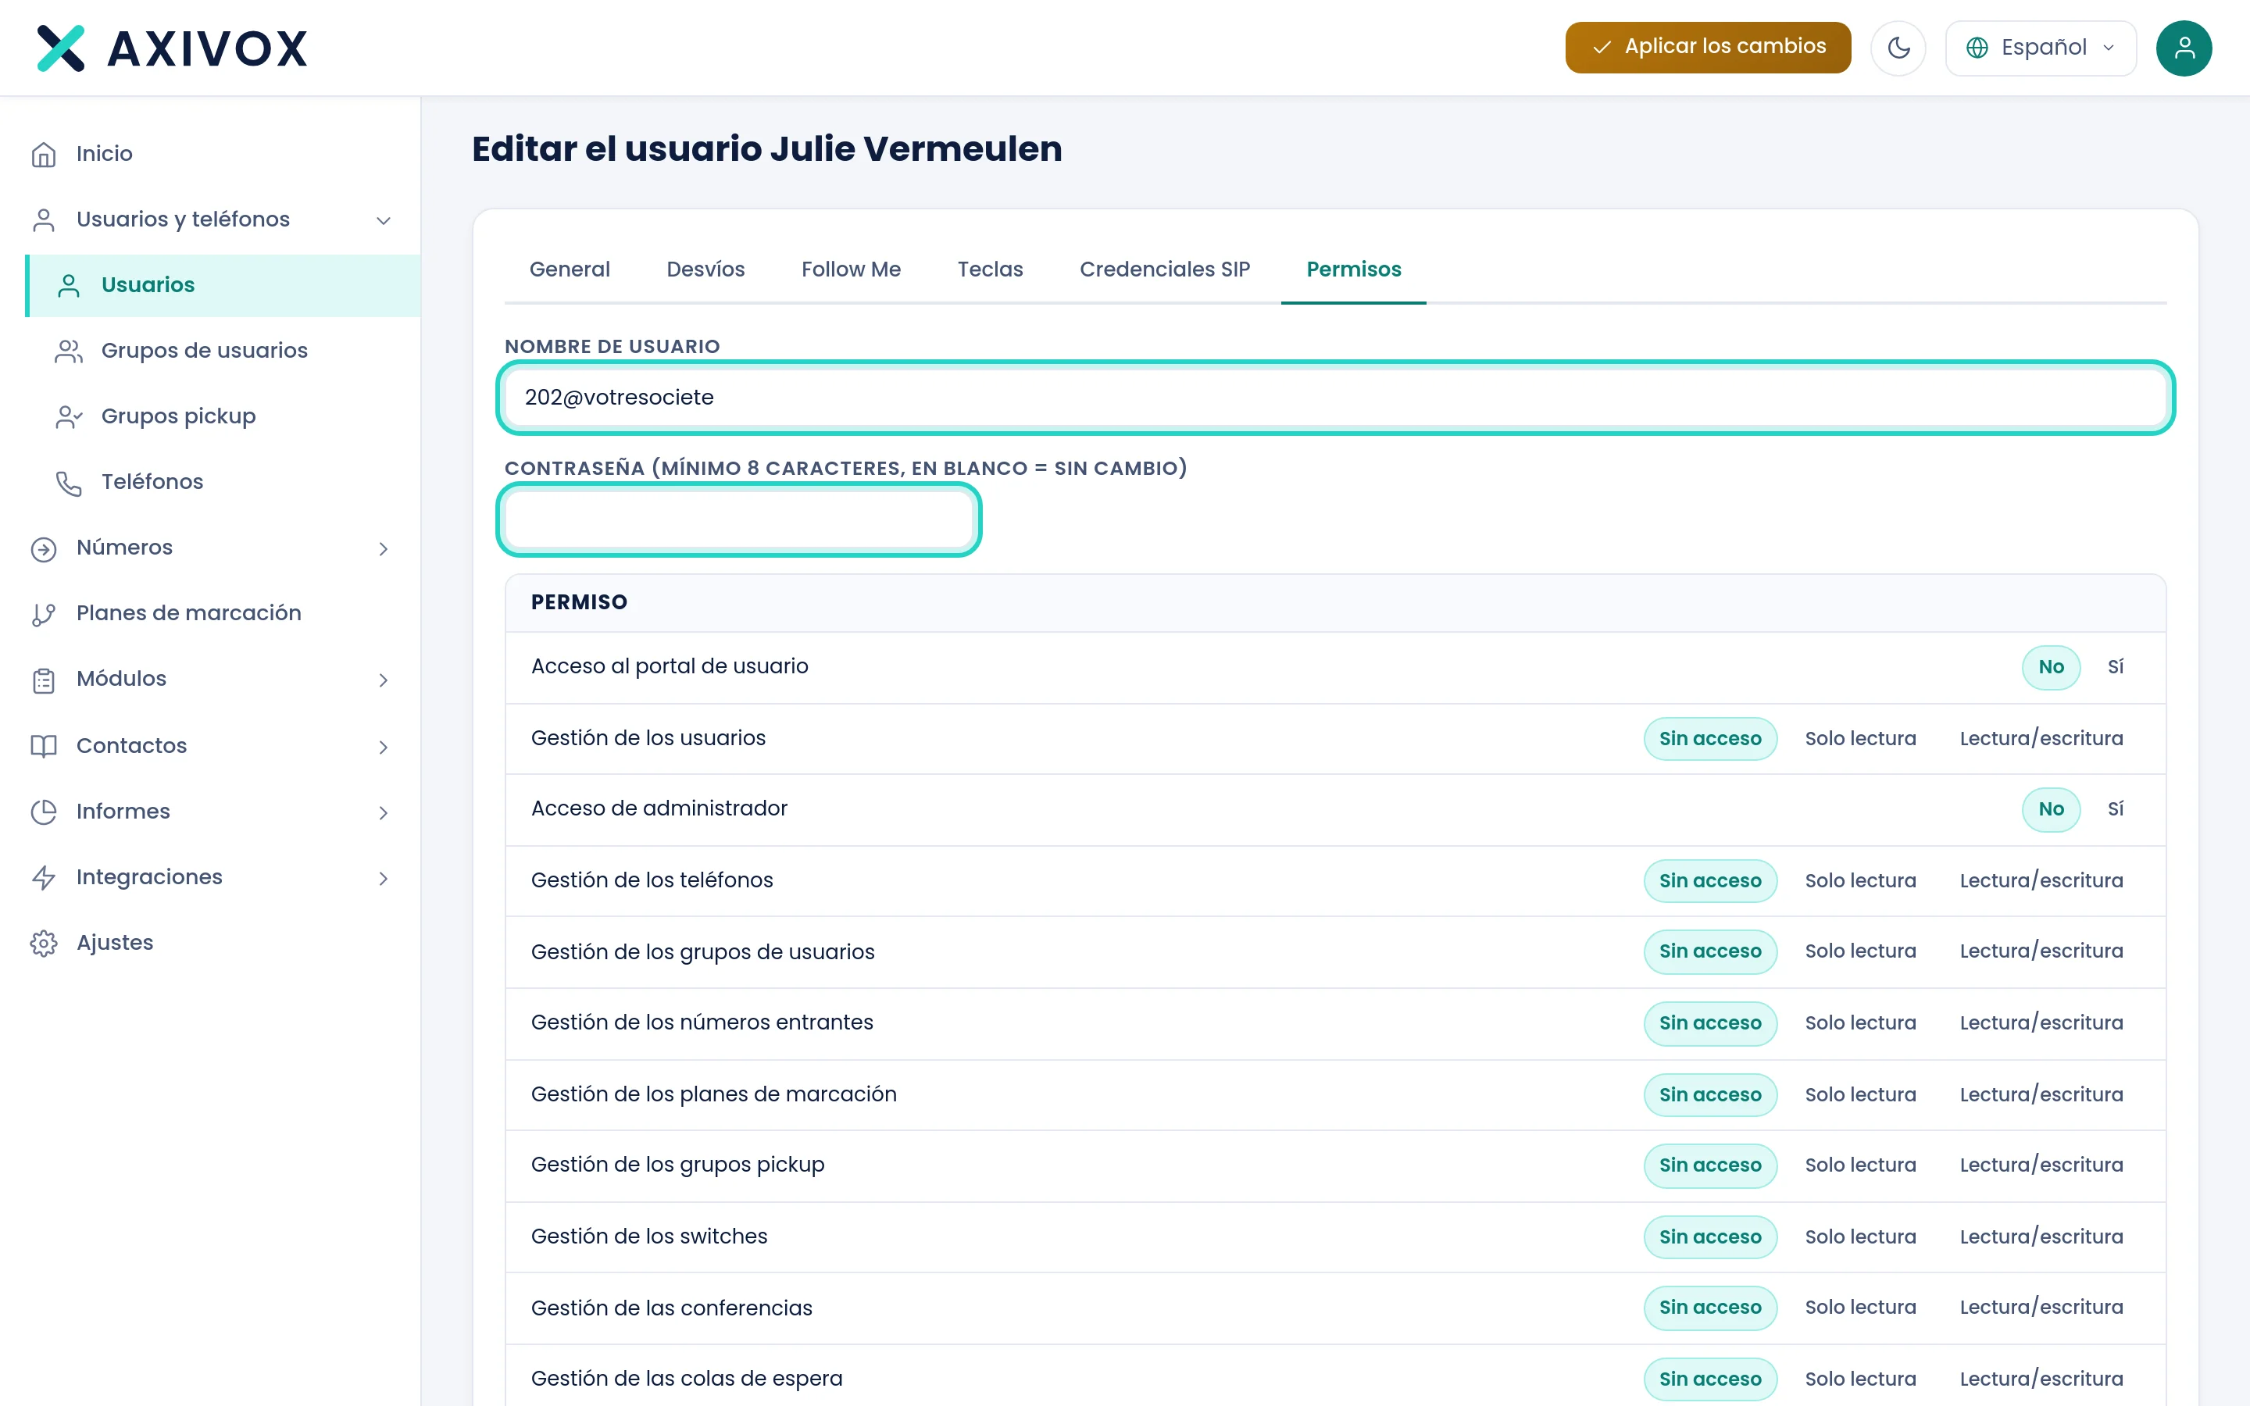
Task: Click the Nombre de usuario input field
Action: 1335,397
